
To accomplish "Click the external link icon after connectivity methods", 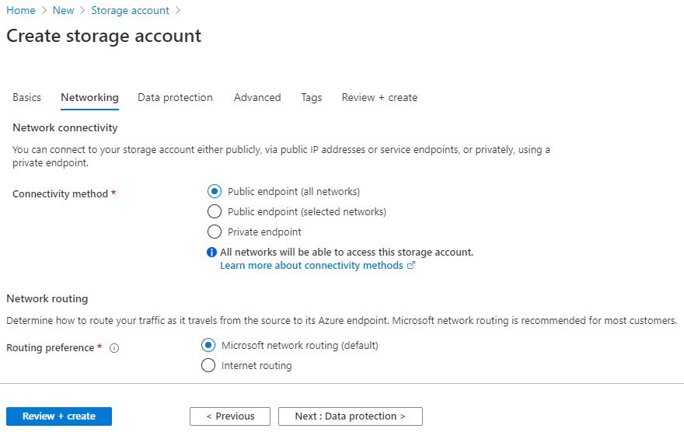I will (x=411, y=266).
